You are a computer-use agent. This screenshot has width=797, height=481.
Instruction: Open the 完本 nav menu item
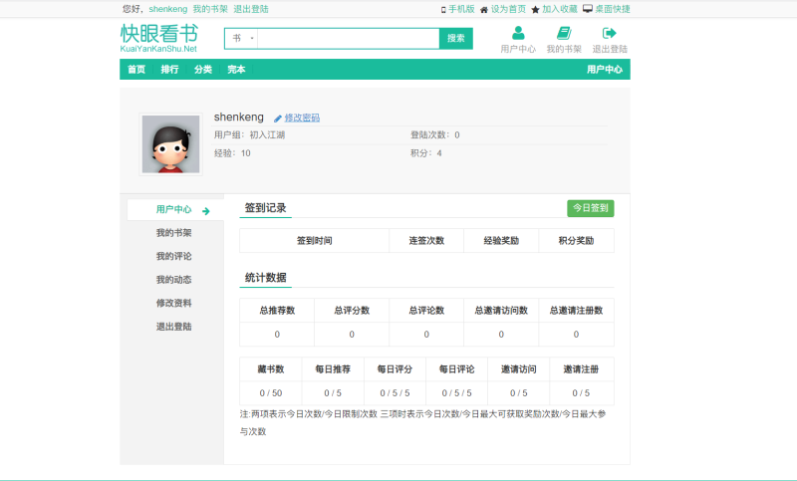pos(236,69)
